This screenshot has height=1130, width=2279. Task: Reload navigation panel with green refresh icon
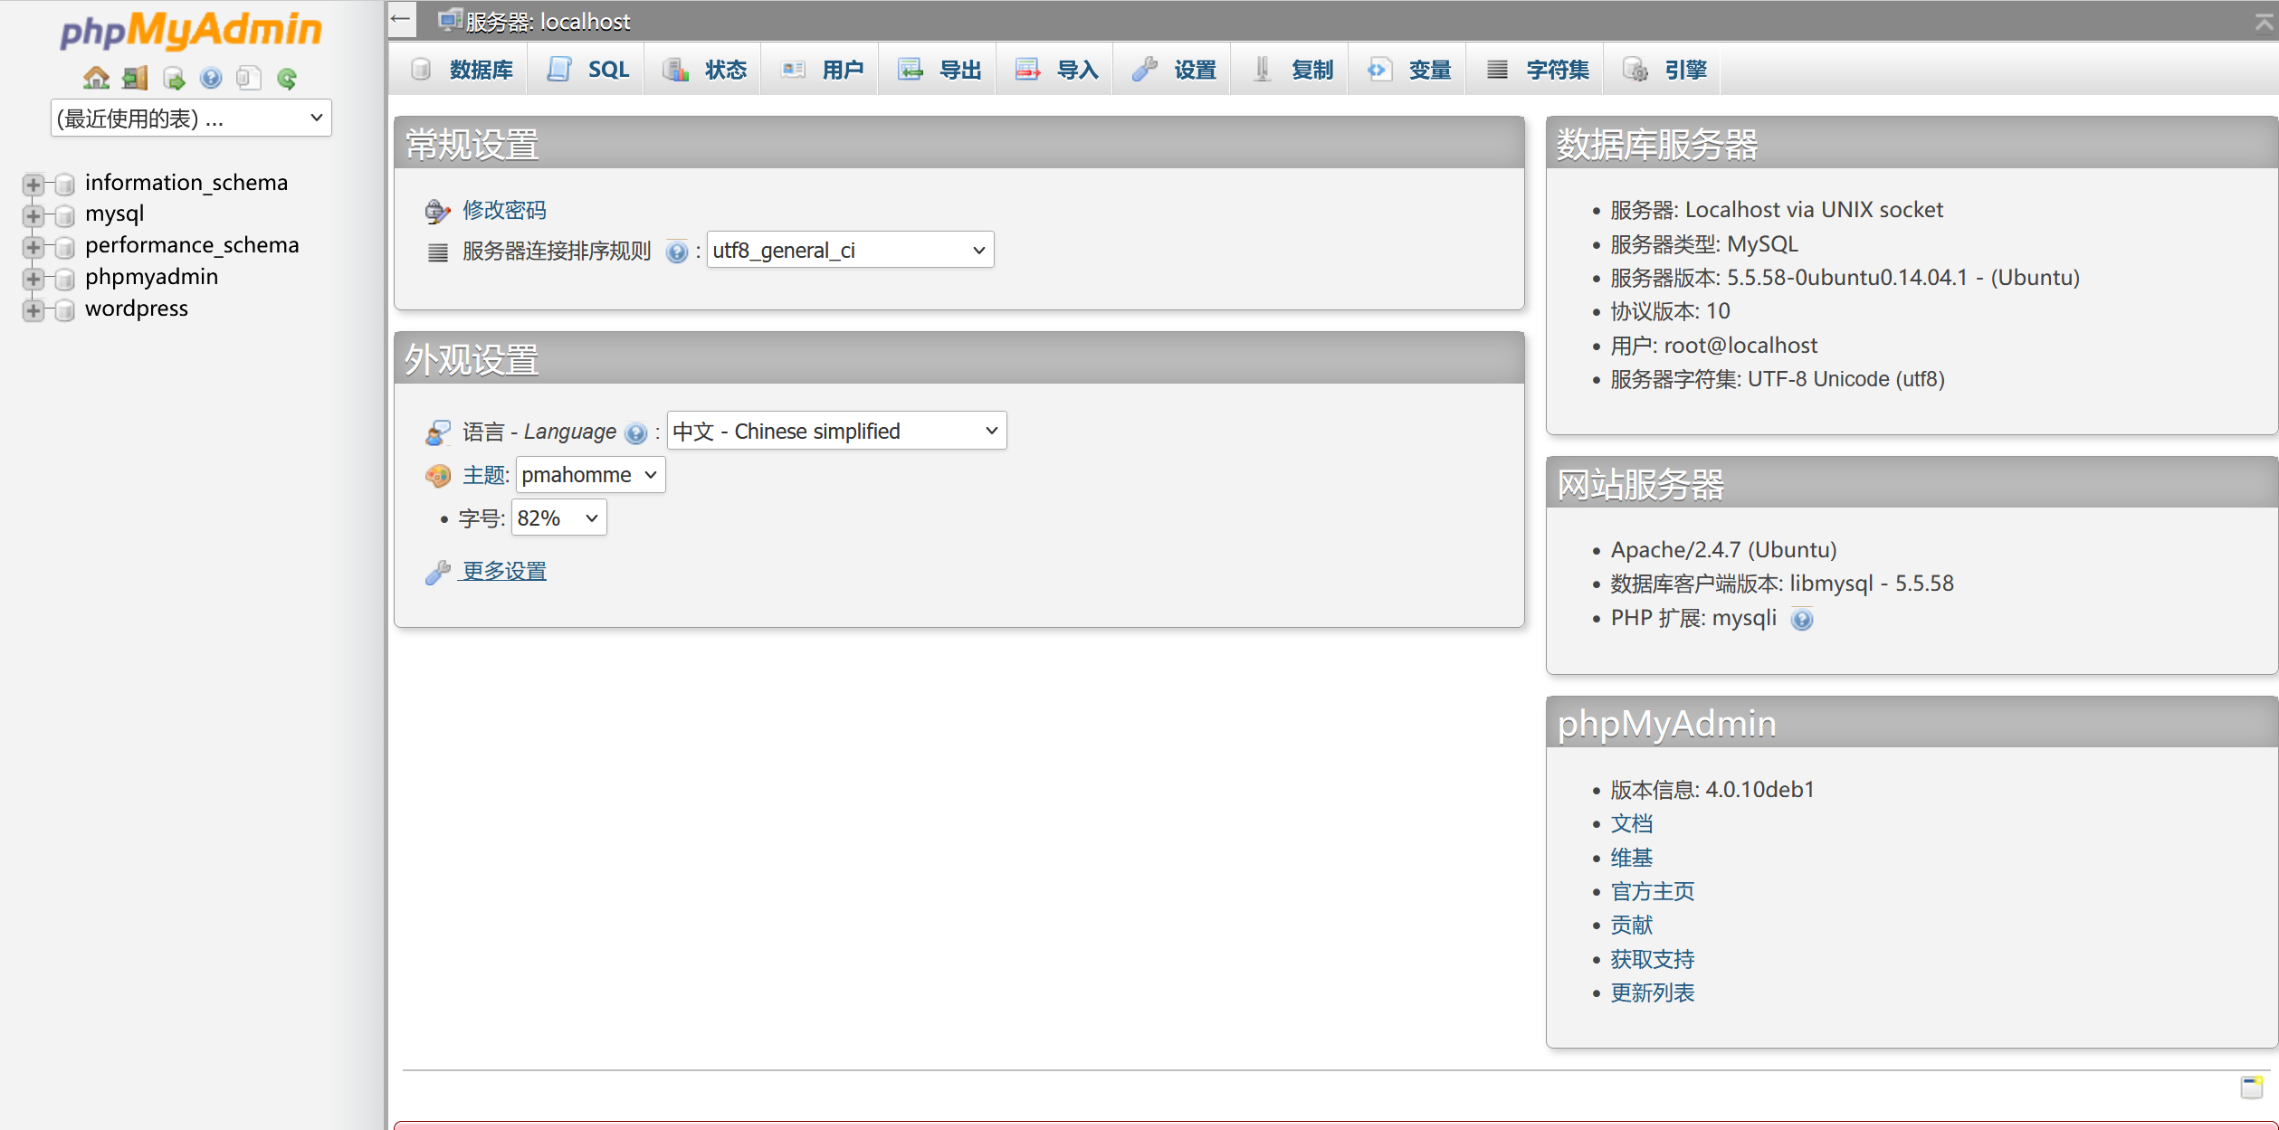point(287,79)
